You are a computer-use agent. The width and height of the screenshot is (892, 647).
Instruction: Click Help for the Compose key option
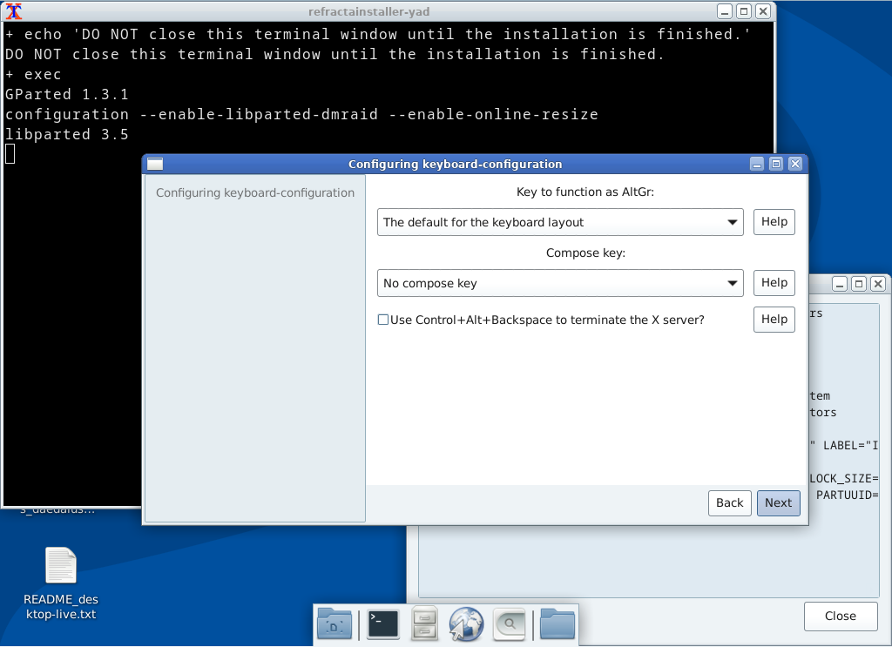click(x=774, y=283)
